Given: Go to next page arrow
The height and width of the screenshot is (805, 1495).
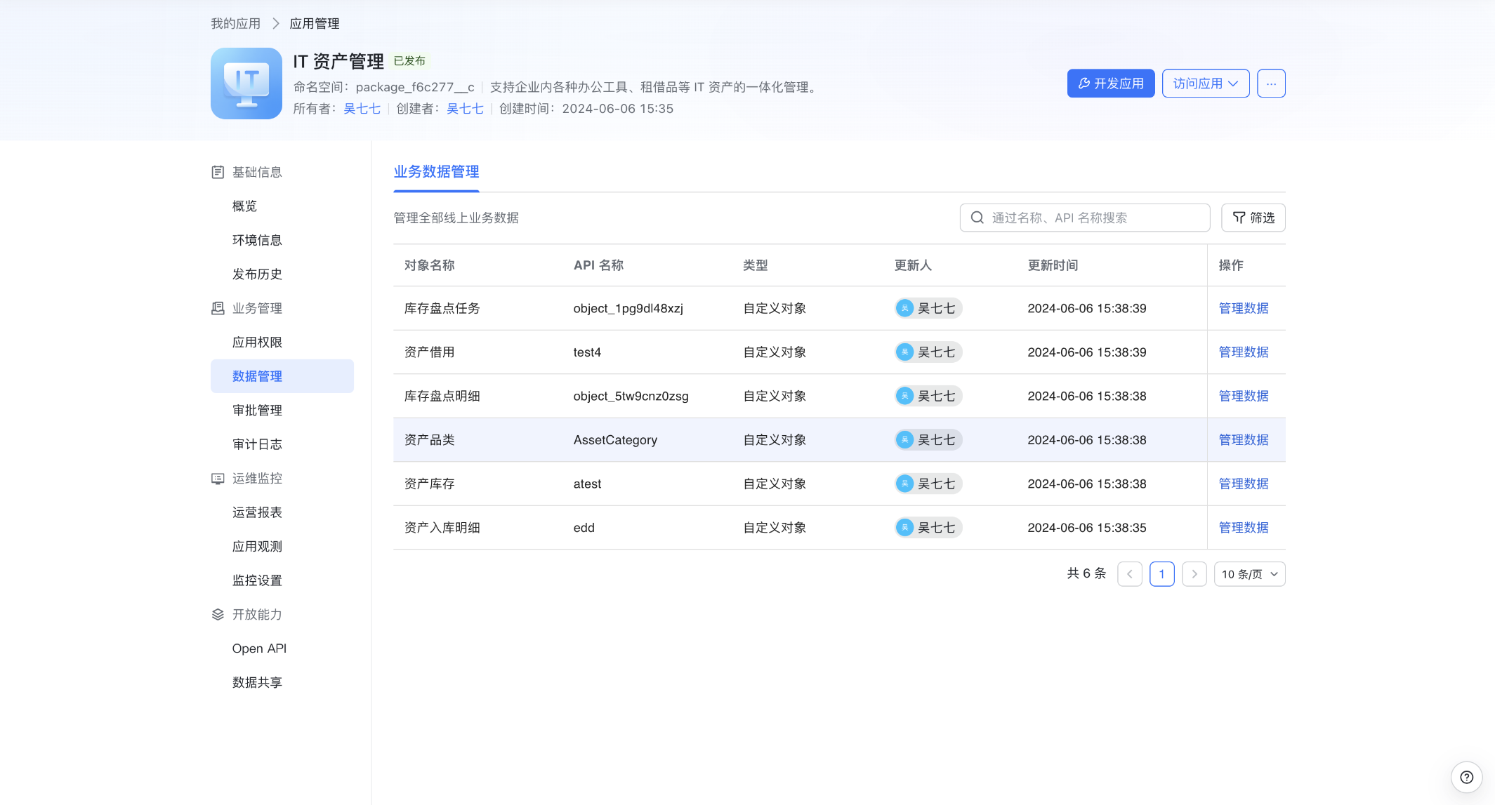Looking at the screenshot, I should pyautogui.click(x=1194, y=574).
